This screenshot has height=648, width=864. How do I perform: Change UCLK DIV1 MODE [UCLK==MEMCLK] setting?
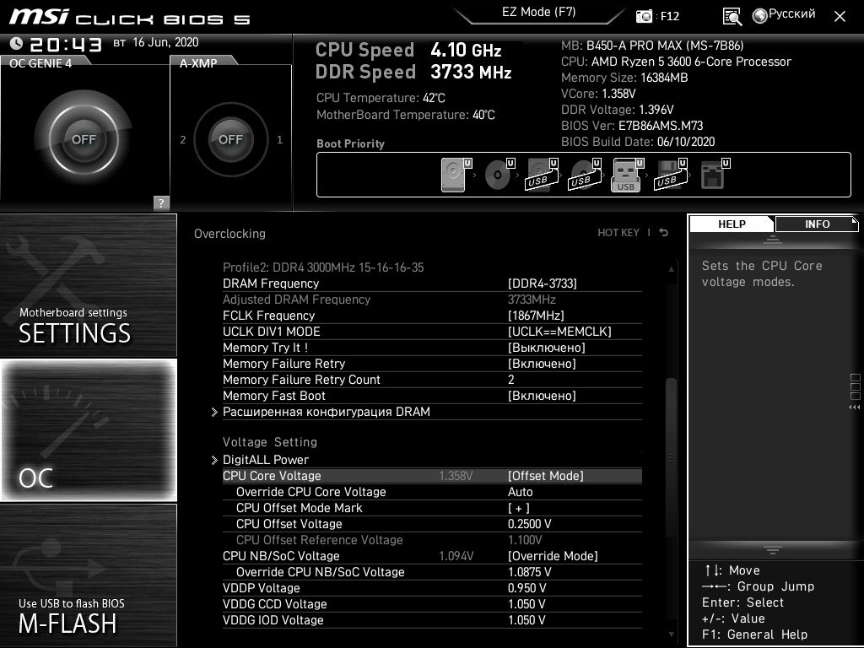pos(432,331)
